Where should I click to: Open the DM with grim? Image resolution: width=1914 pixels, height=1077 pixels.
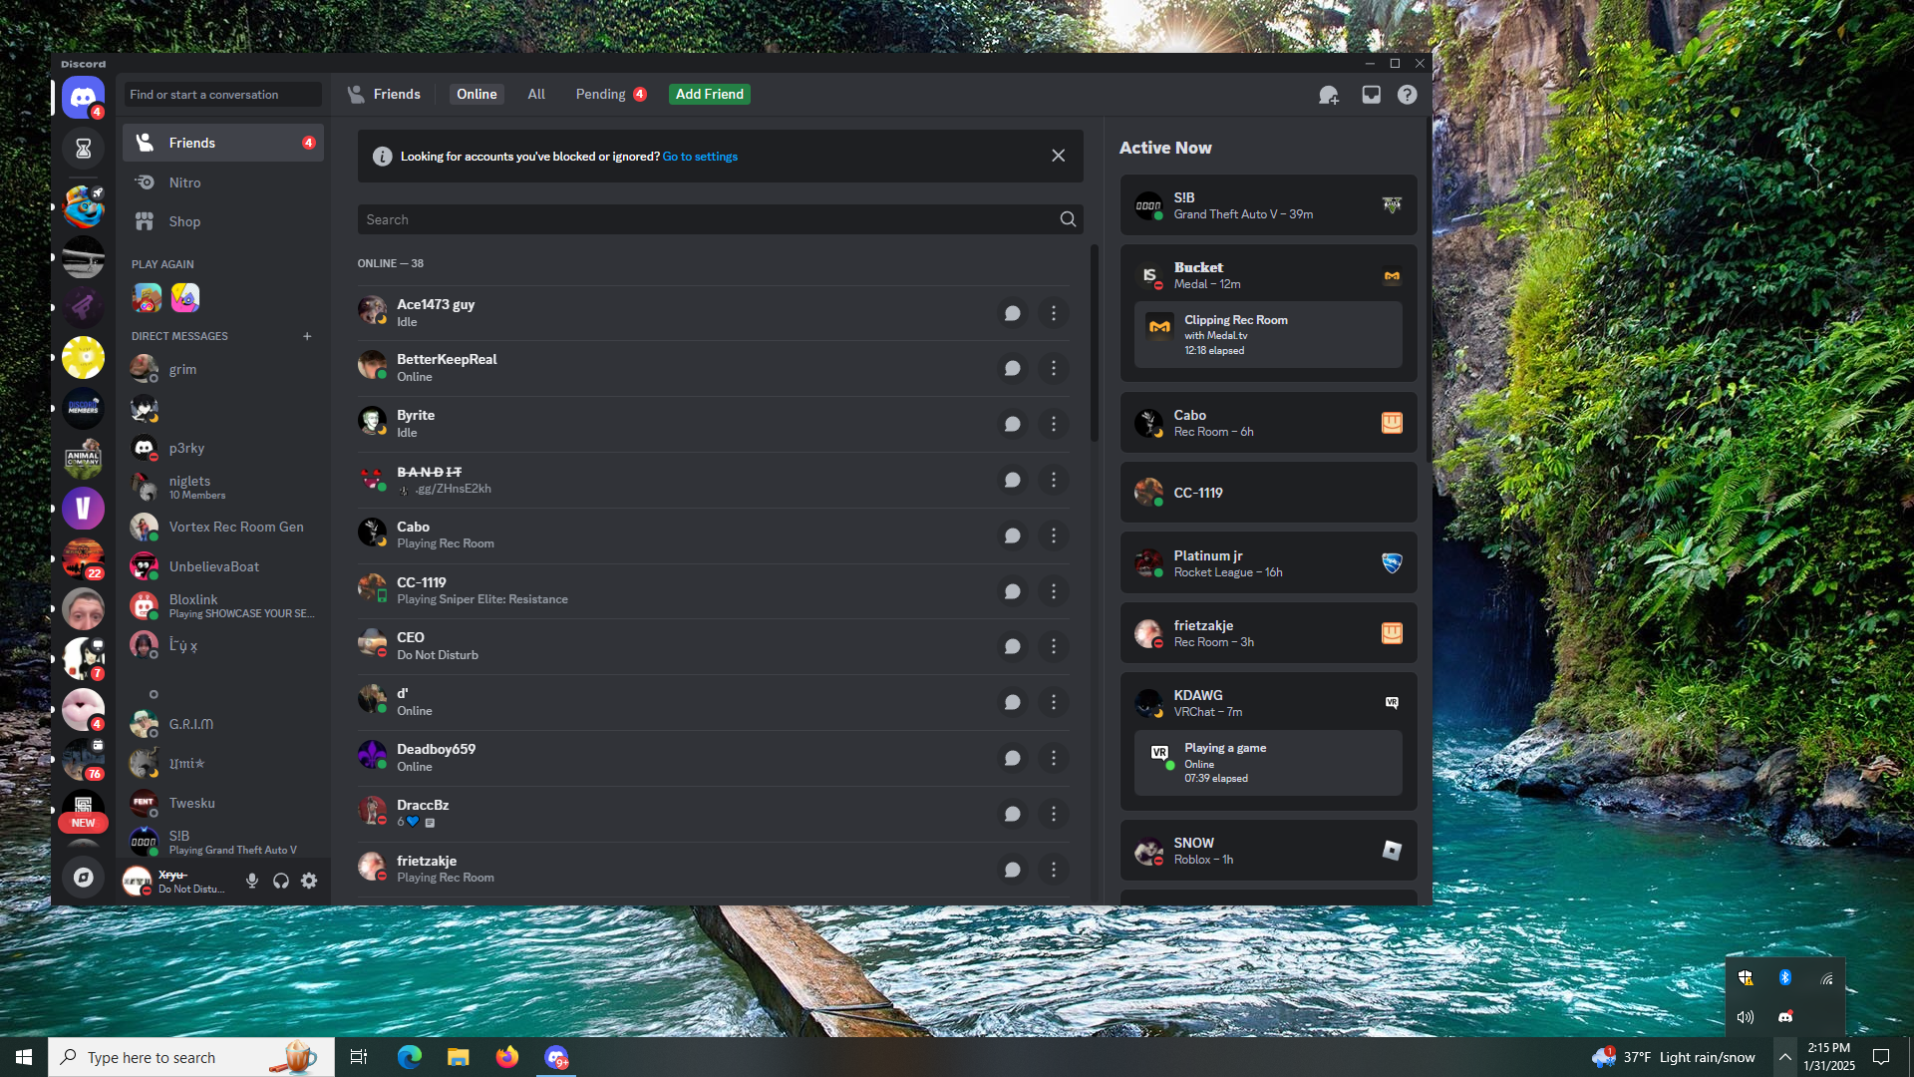(222, 369)
